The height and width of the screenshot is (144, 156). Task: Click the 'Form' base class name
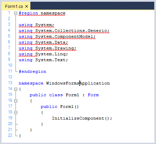[x=93, y=95]
